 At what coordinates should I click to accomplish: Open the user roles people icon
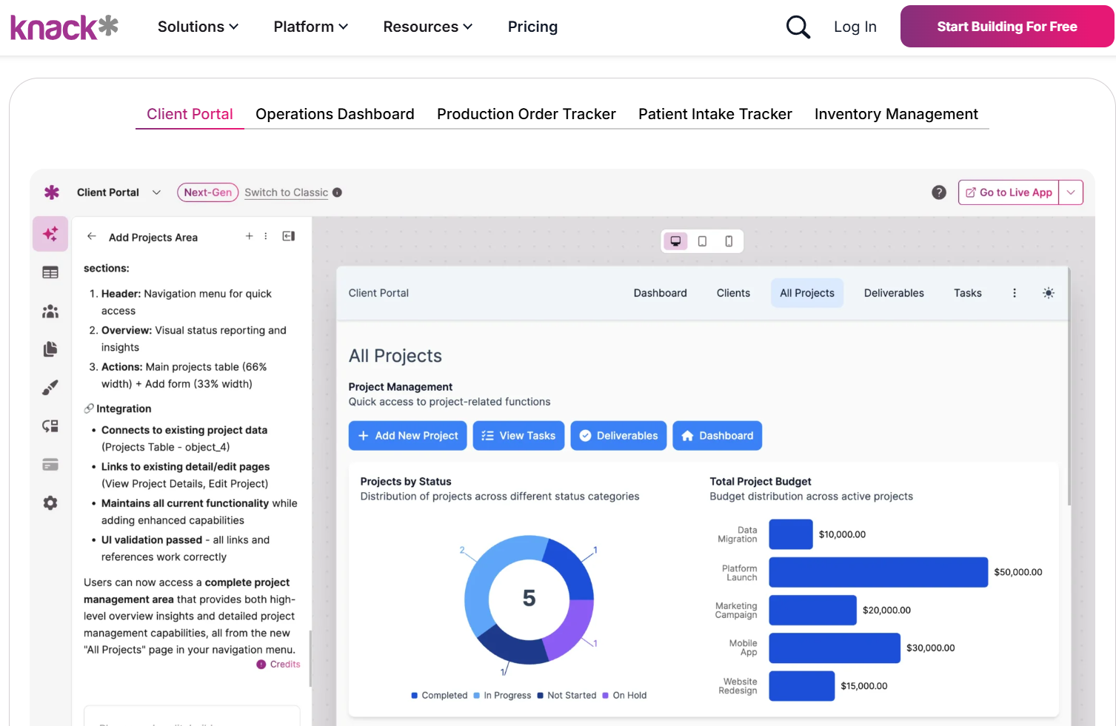click(x=50, y=311)
